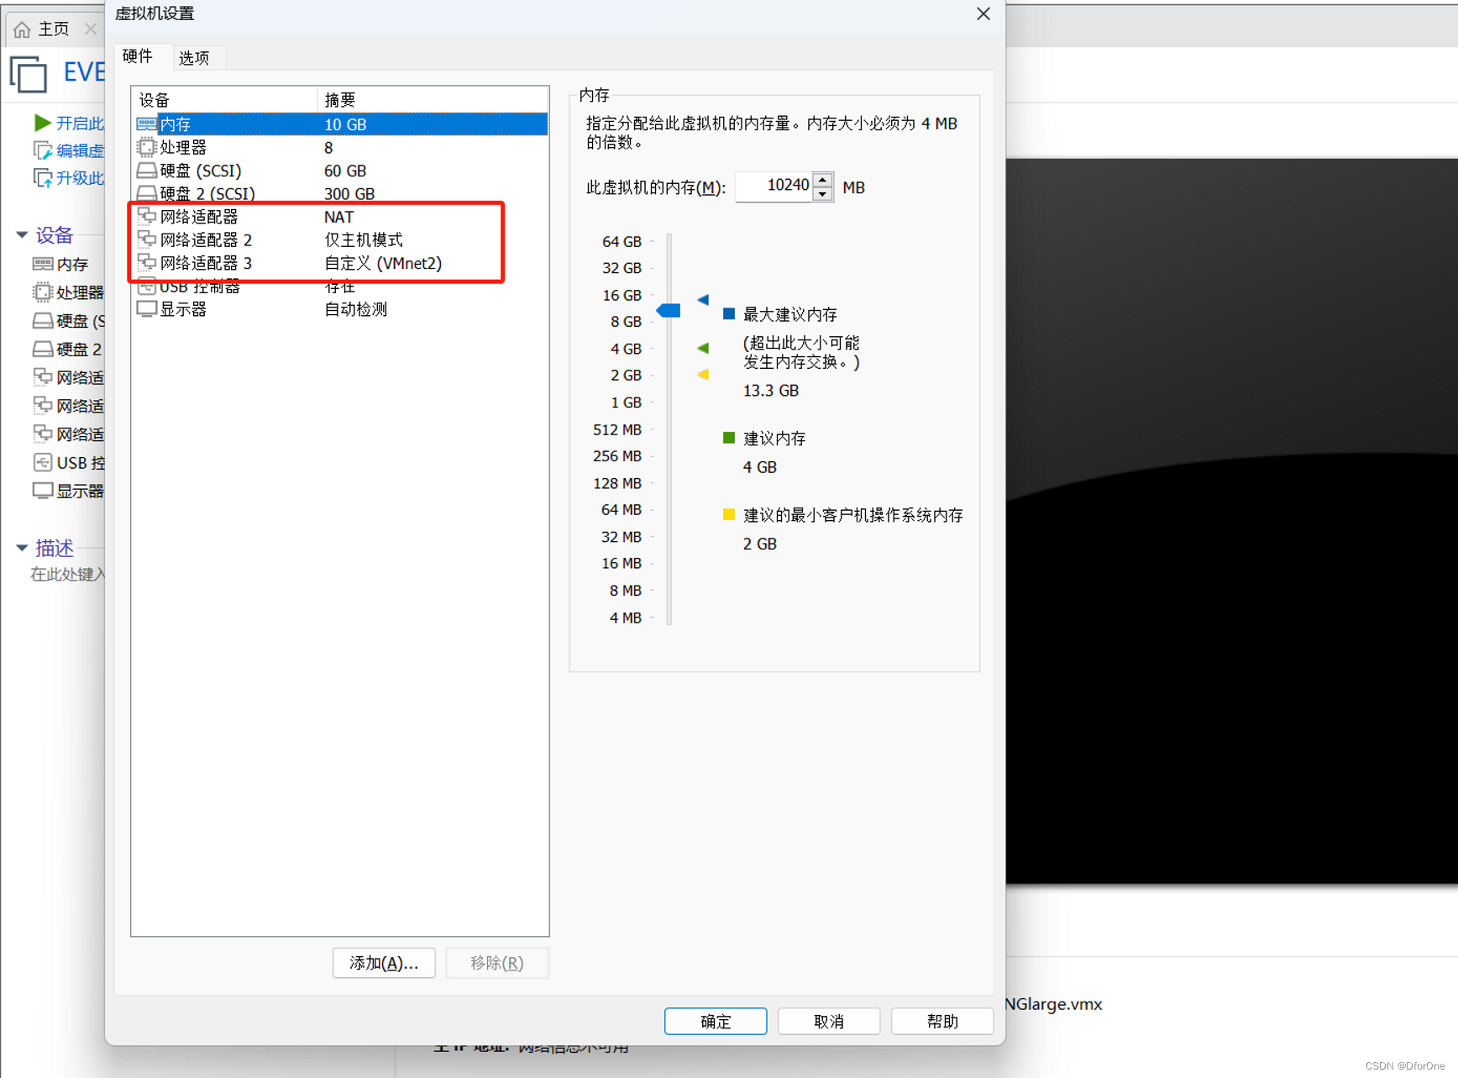Click the upgrade virtual machine icon
This screenshot has width=1458, height=1078.
tap(42, 177)
